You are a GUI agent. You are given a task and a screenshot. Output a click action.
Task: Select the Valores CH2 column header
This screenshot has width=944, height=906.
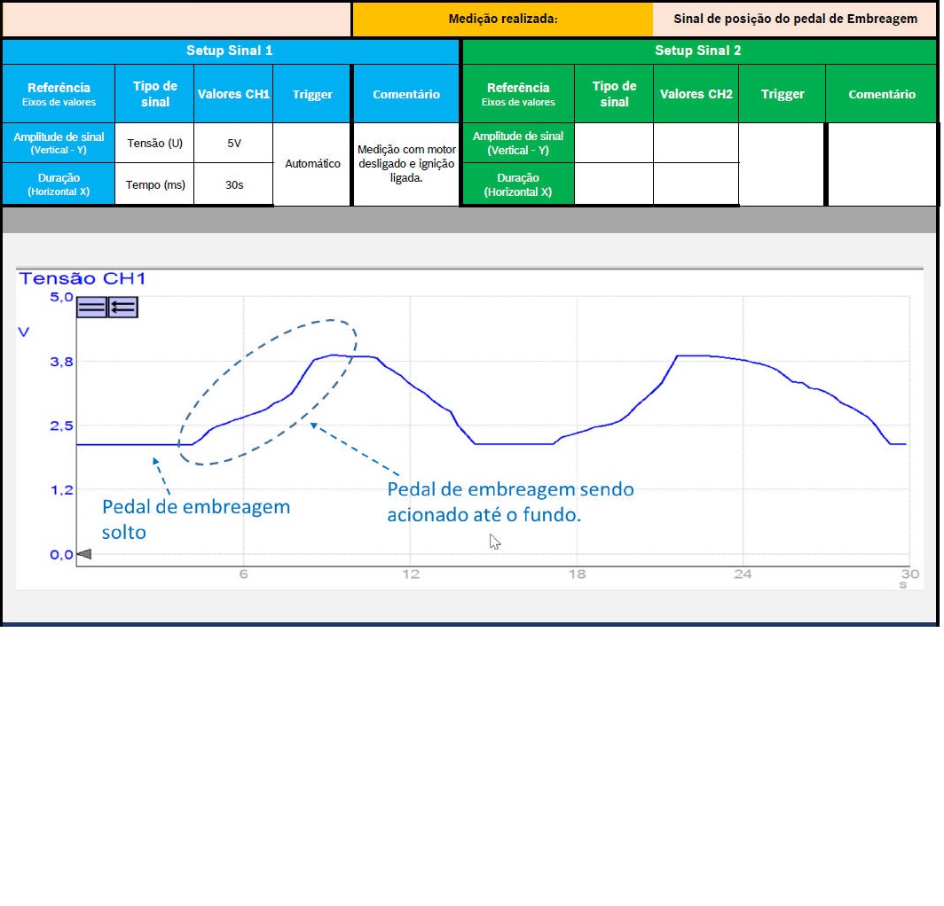click(696, 94)
